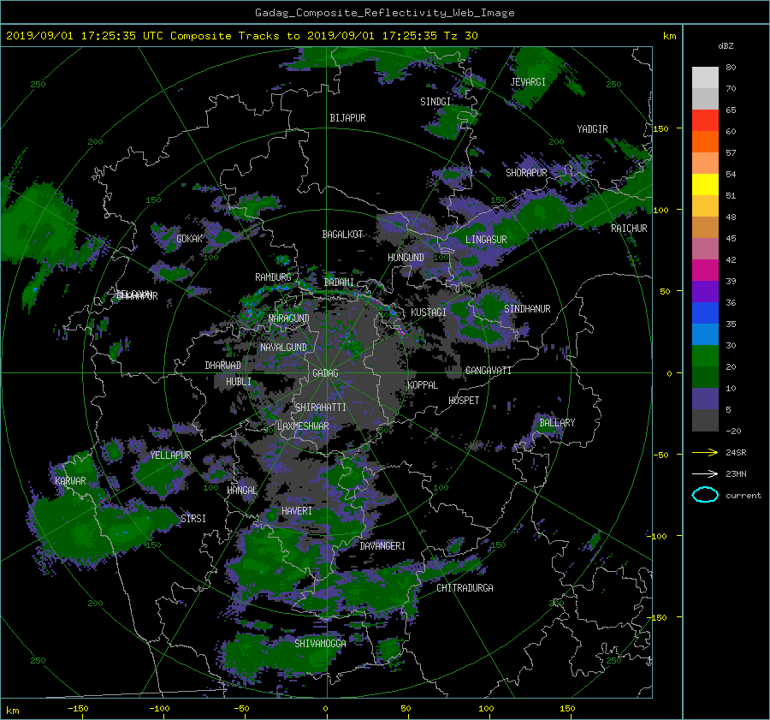The height and width of the screenshot is (720, 770).
Task: Click the SIRSI city label
Action: tap(193, 519)
